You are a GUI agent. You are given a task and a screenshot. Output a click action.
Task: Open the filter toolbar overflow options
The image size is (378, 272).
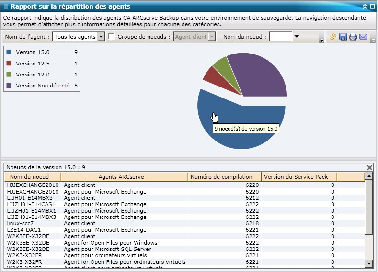point(321,41)
